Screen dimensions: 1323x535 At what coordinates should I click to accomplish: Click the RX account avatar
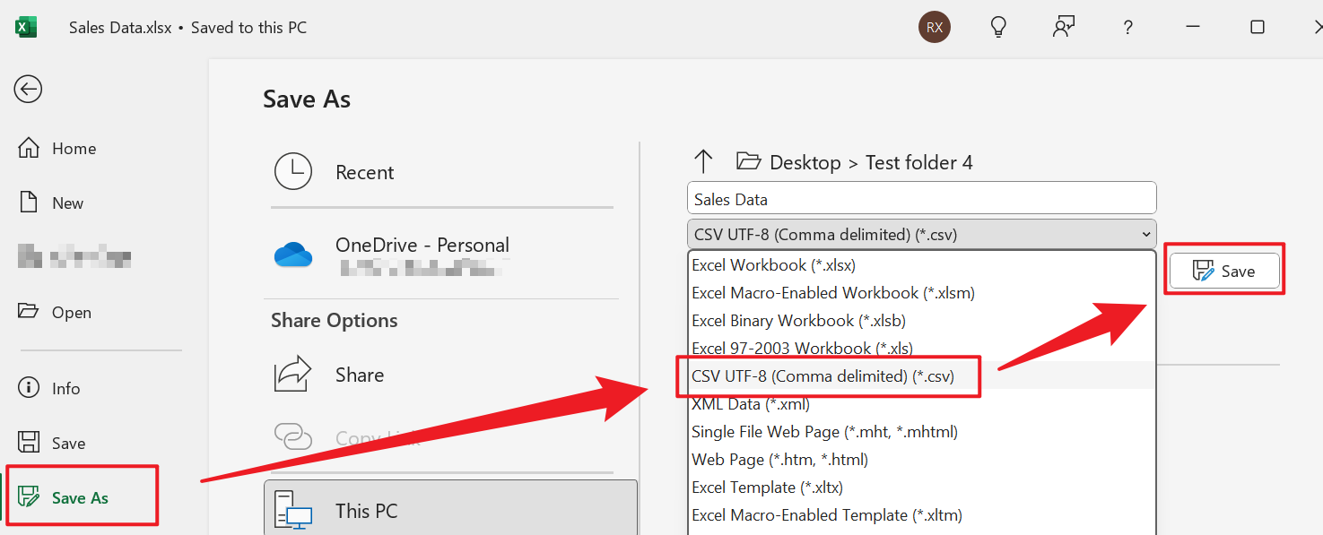tap(934, 27)
